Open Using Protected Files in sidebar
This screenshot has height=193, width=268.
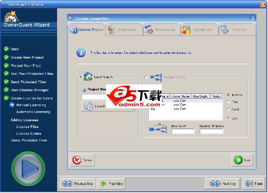tap(29, 140)
